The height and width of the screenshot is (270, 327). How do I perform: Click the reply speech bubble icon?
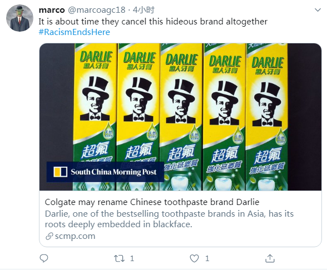44,258
